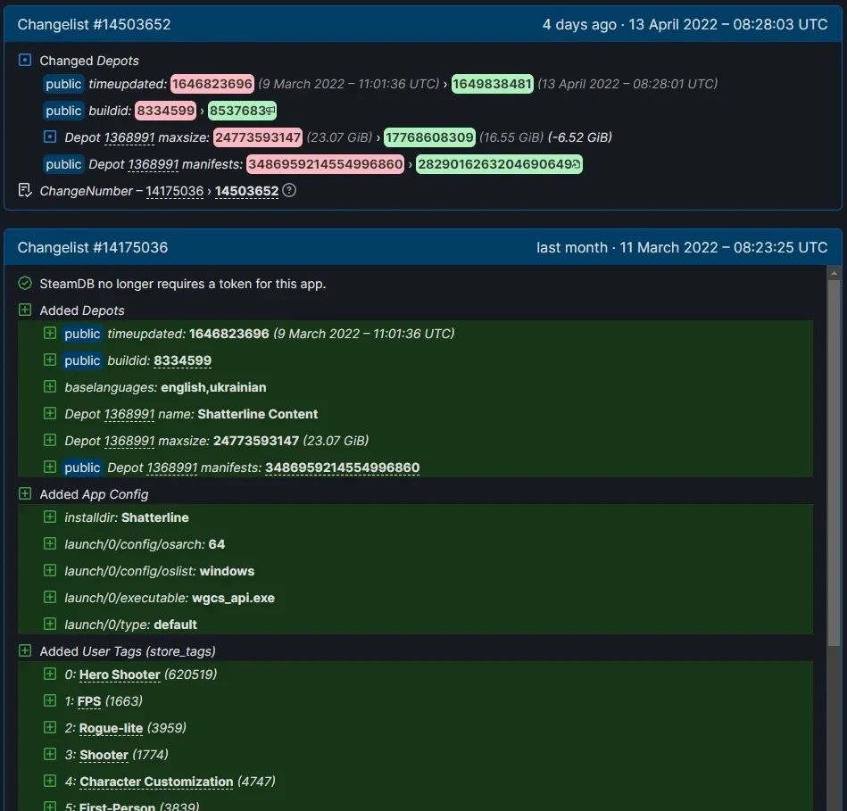Open Changelist #14503652 header
Viewport: 847px width, 811px height.
[x=94, y=25]
